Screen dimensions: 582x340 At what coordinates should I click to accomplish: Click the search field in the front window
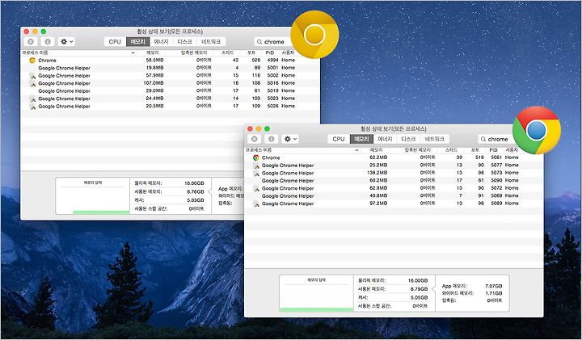pos(496,139)
